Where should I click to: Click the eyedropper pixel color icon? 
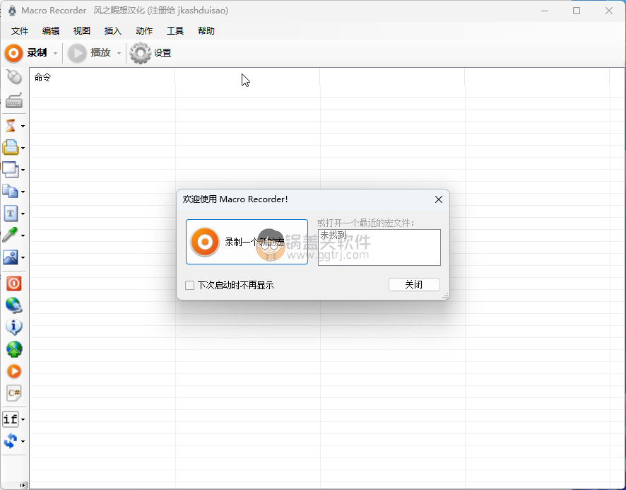pos(11,235)
